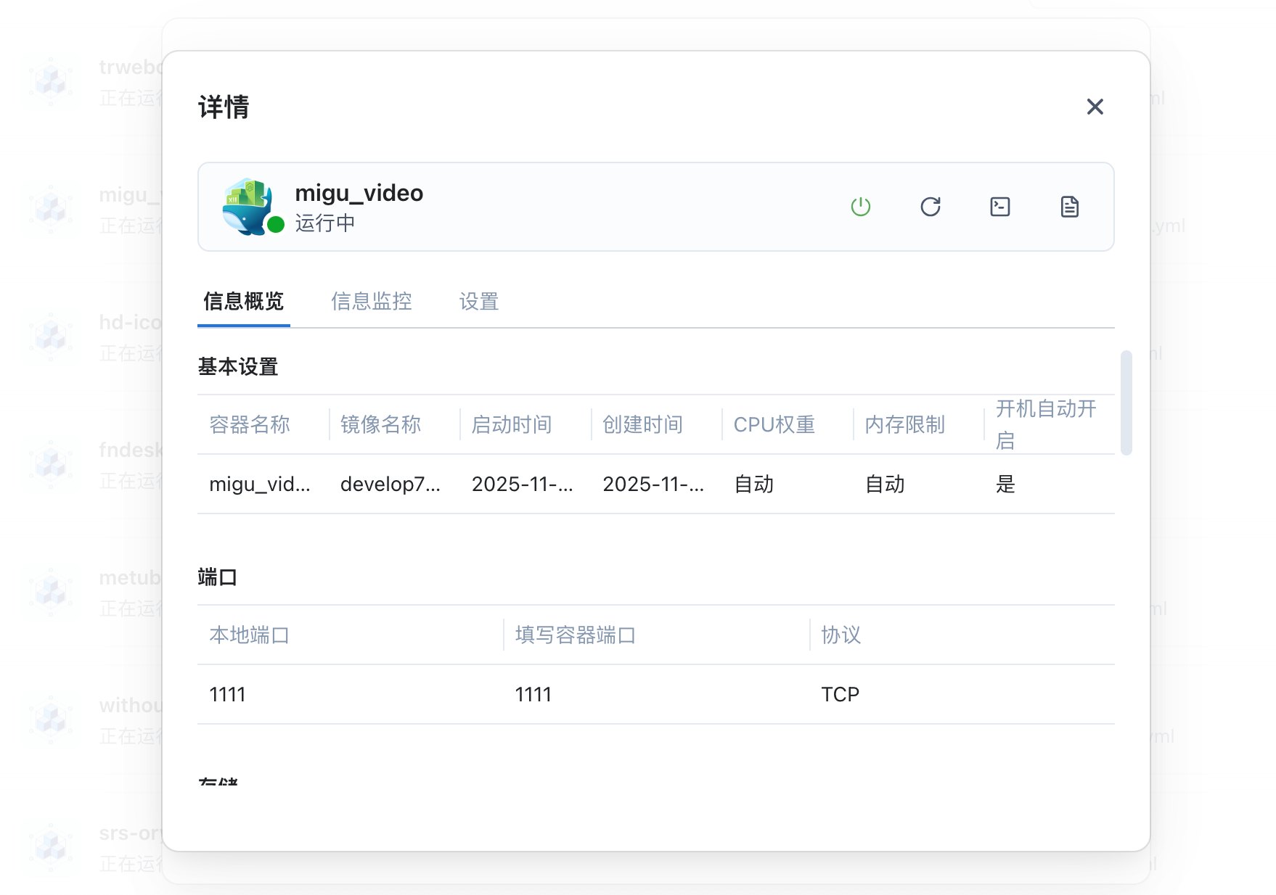Switch to the 信息监控 tab
The height and width of the screenshot is (895, 1276).
coord(371,301)
